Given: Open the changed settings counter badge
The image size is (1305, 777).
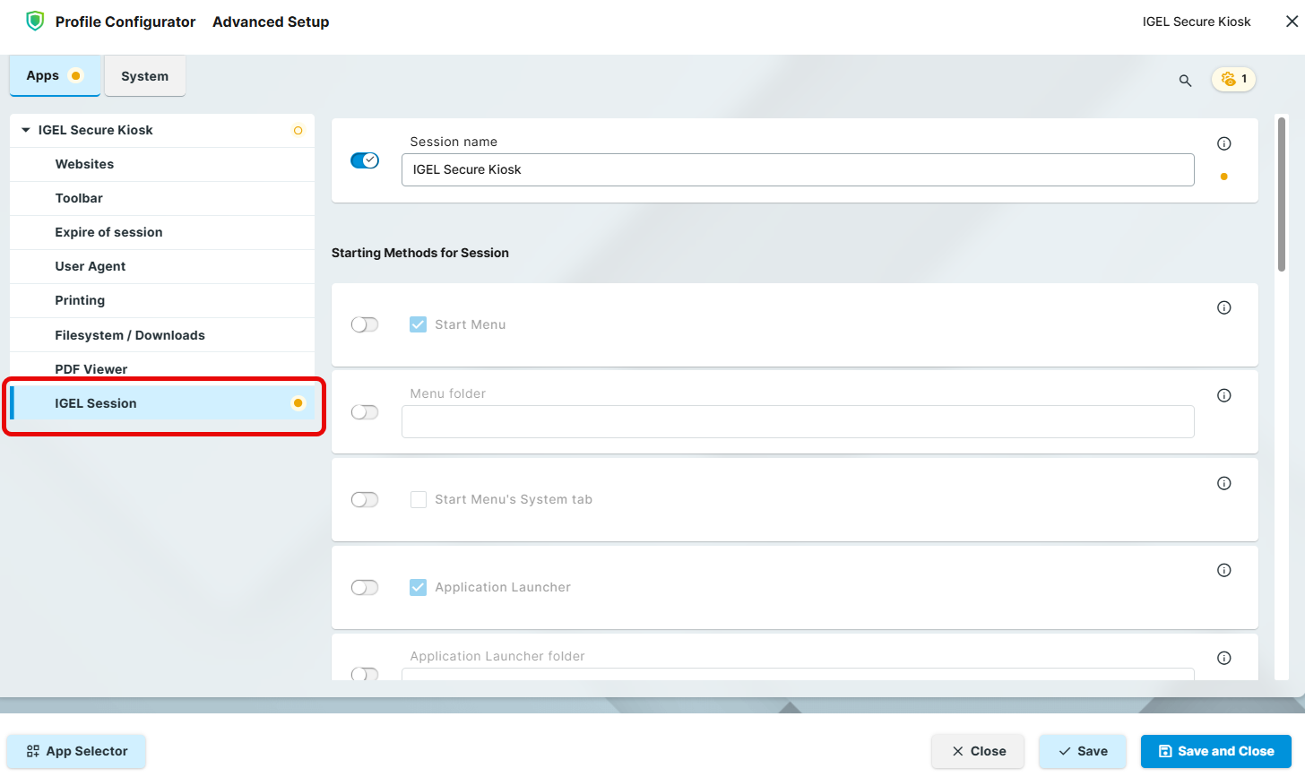Looking at the screenshot, I should click(x=1233, y=79).
